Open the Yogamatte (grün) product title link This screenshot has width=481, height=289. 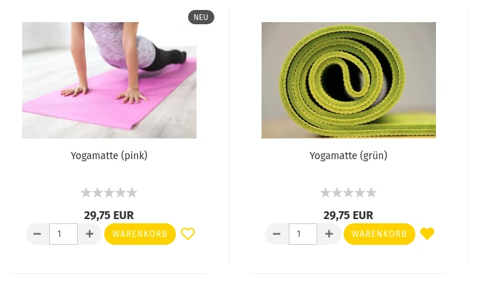[348, 156]
